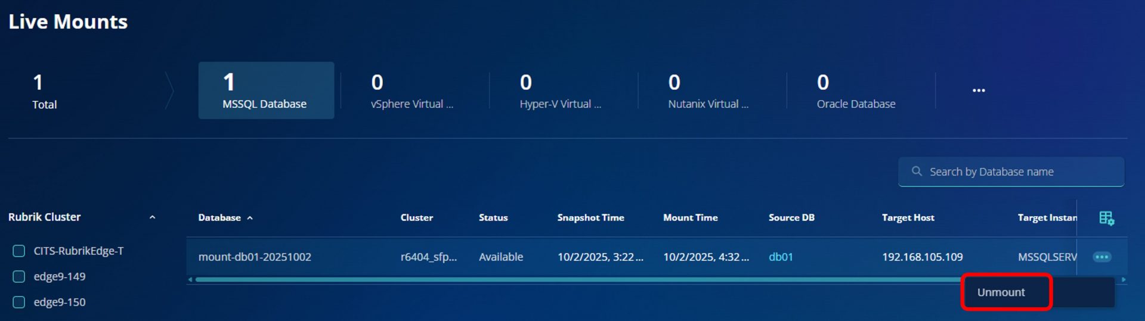The height and width of the screenshot is (321, 1145).
Task: Check the CITS-RubrikEdge-T cluster checkbox
Action: point(19,251)
